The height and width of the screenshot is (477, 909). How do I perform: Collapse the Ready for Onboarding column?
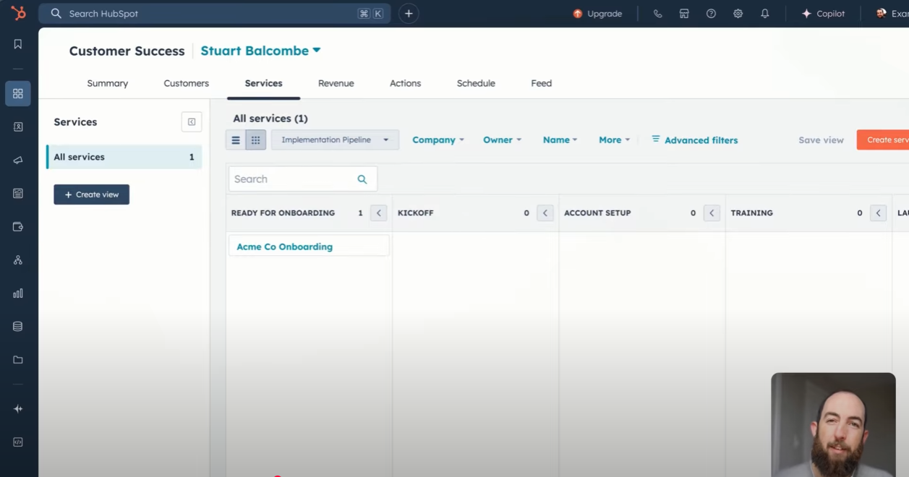coord(378,213)
